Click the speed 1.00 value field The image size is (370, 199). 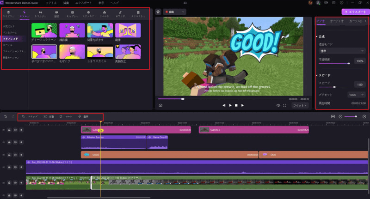(360, 84)
